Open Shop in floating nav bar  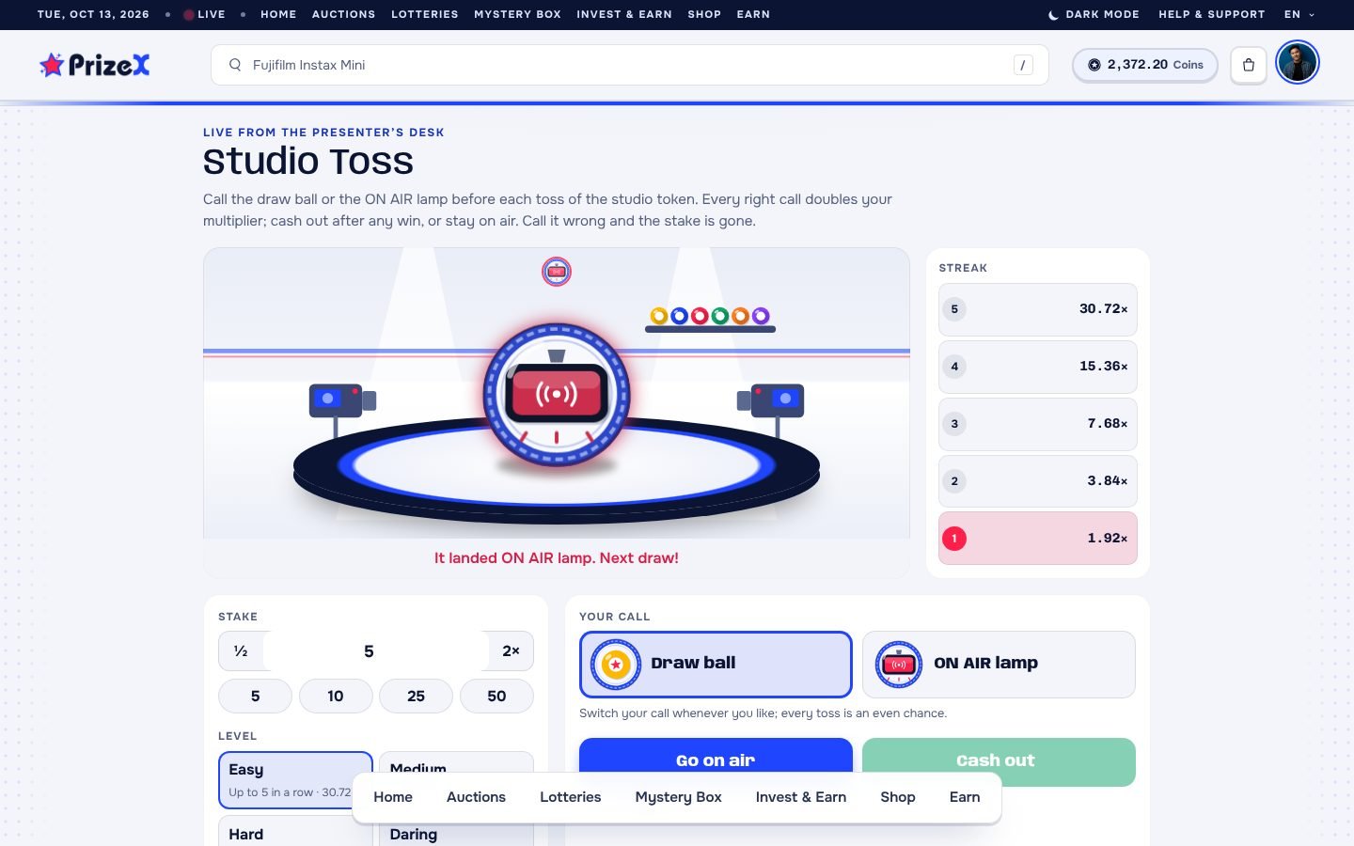(x=898, y=797)
